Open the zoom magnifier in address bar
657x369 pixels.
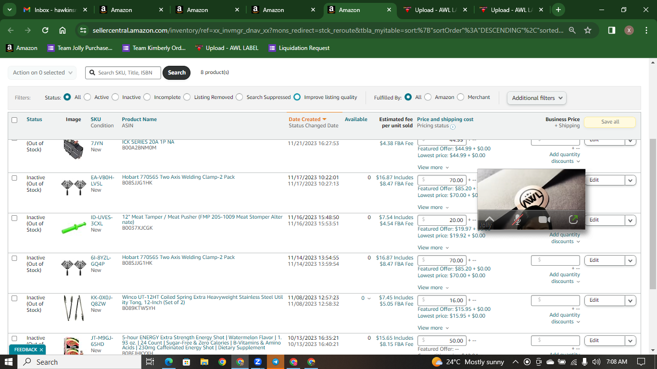pyautogui.click(x=572, y=30)
